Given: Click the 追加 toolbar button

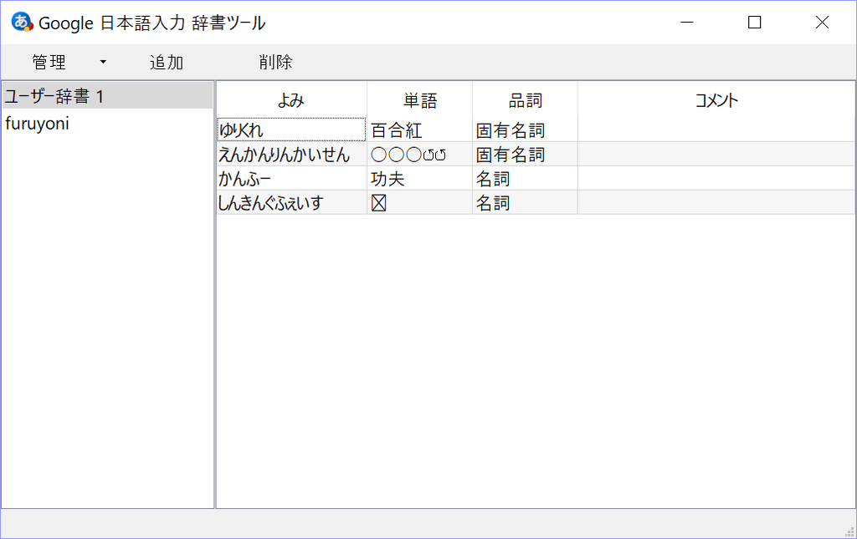Looking at the screenshot, I should [x=167, y=62].
